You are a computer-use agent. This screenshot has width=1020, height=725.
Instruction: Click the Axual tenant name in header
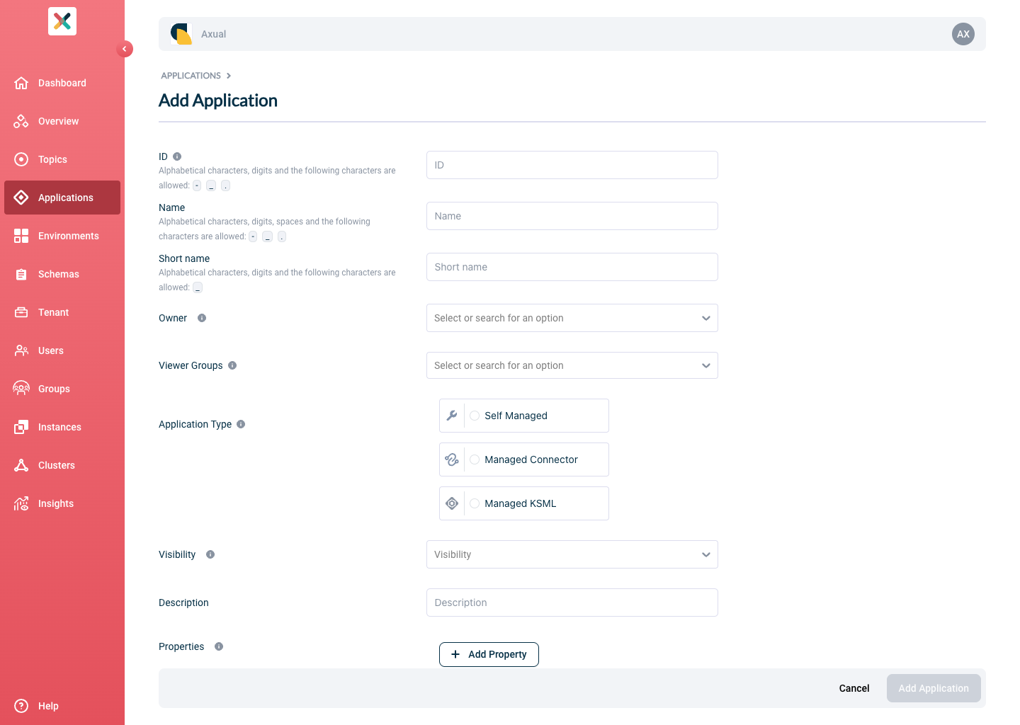point(213,34)
